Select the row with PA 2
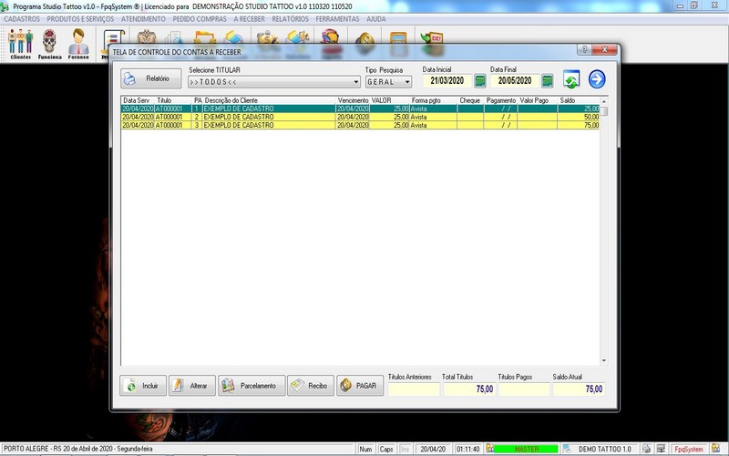The height and width of the screenshot is (456, 729). 360,117
